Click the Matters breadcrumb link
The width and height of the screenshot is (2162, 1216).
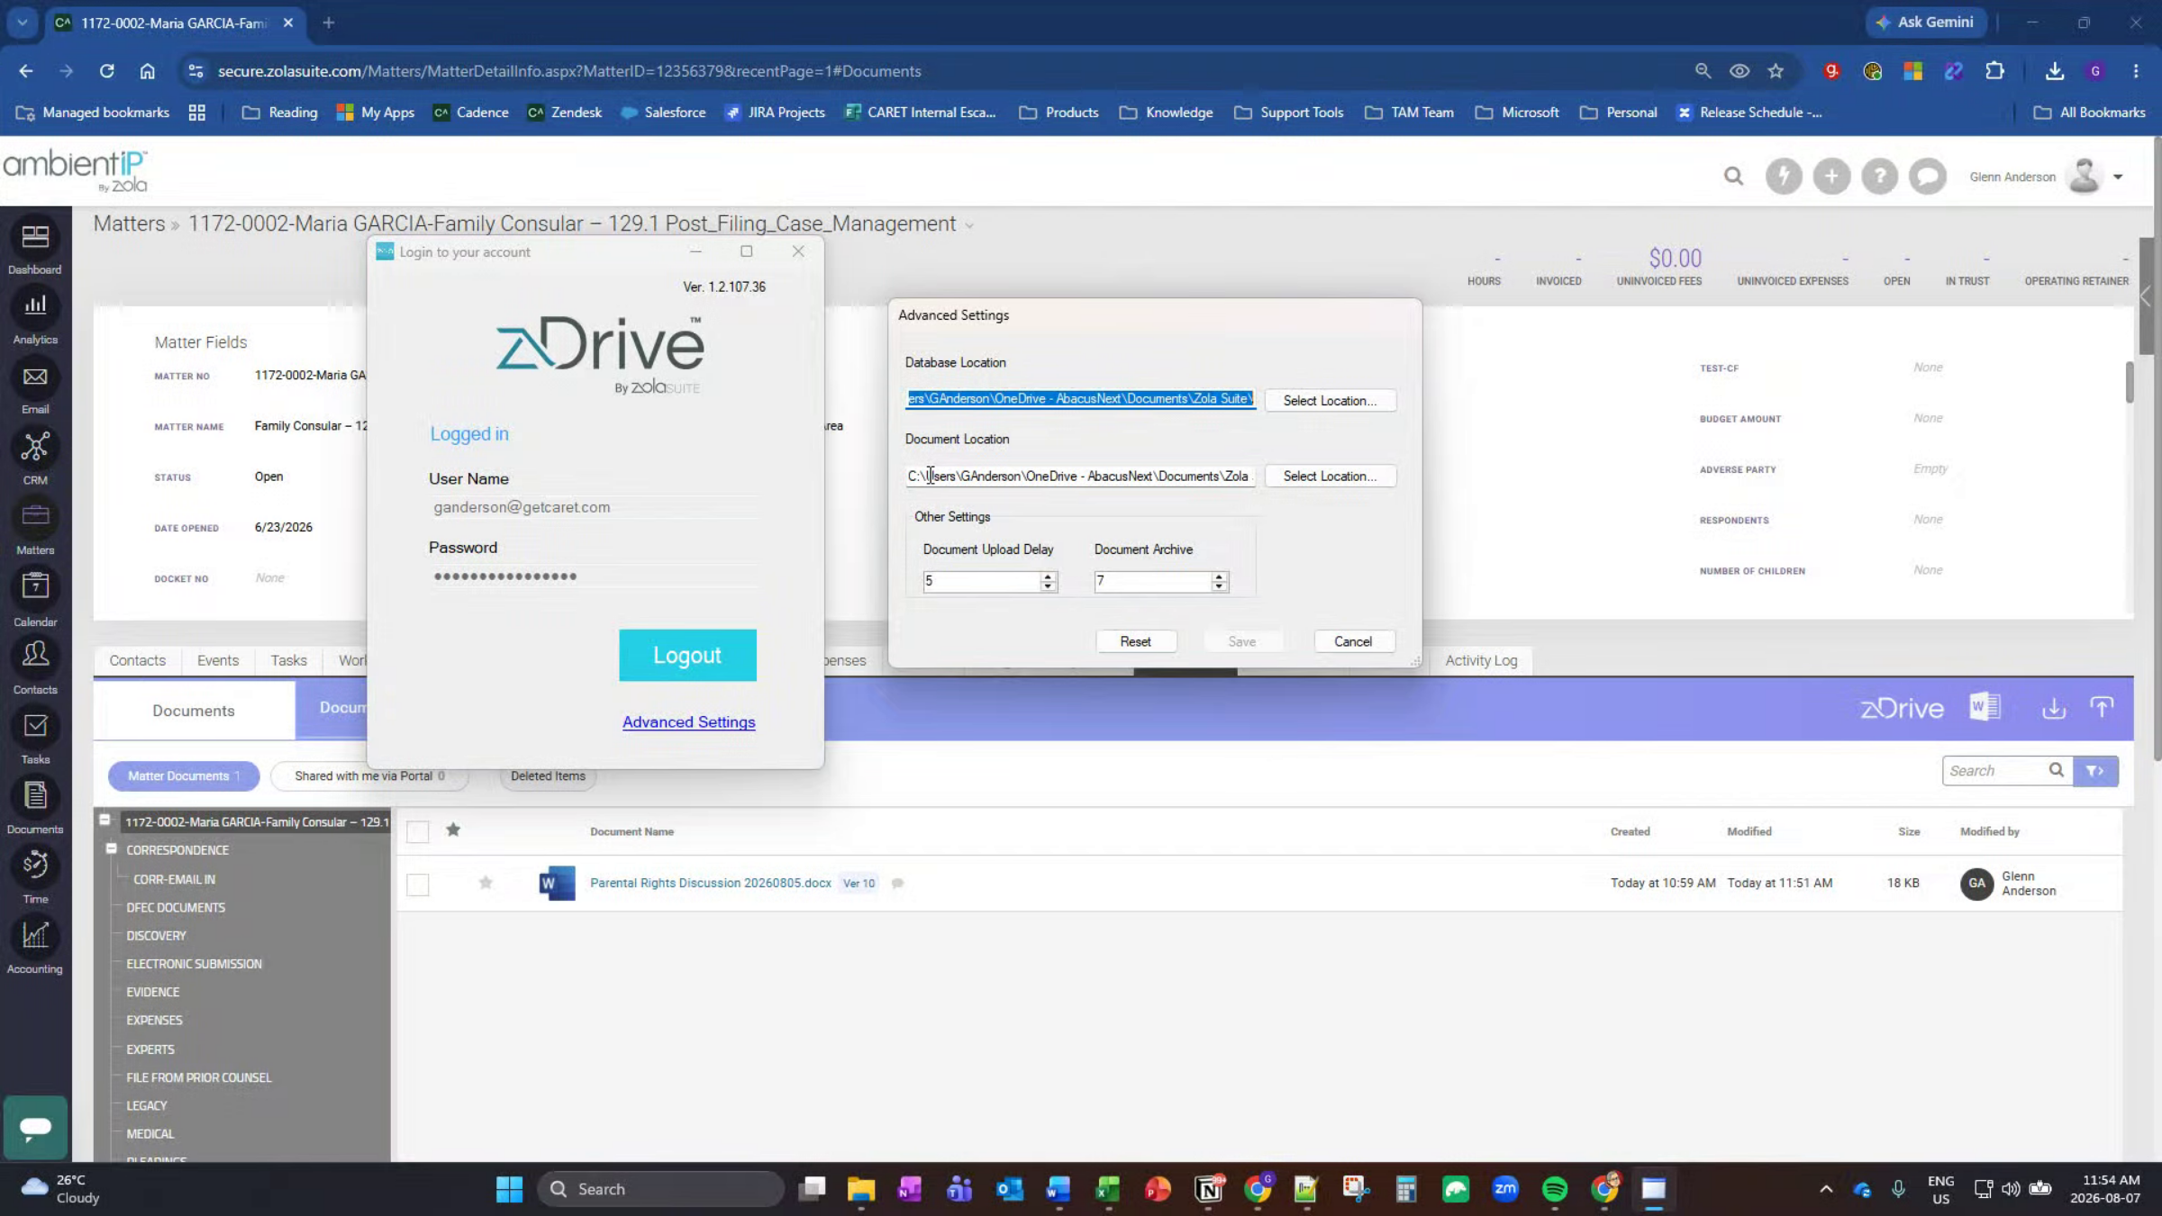(x=130, y=223)
